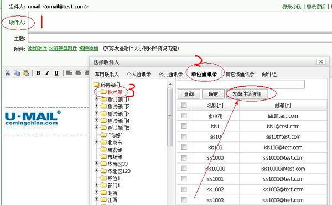Image resolution: width=332 pixels, height=205 pixels.
Task: Click the Cut scissors icon
Action: coord(8,73)
